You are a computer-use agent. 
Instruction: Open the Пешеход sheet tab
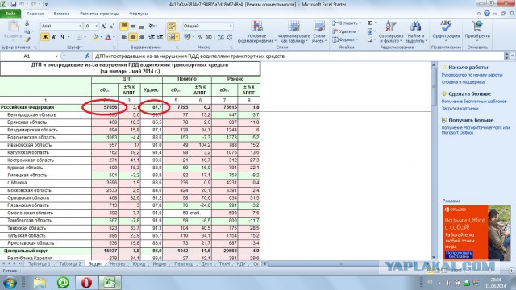tap(184, 263)
